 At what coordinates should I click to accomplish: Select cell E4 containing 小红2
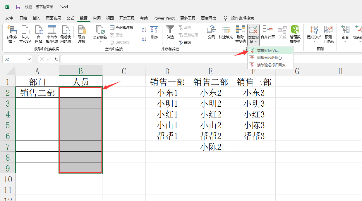click(210, 114)
